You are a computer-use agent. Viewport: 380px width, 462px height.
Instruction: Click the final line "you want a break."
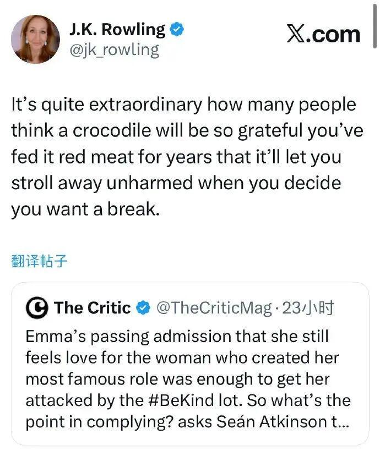tap(85, 210)
